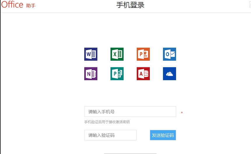The image size is (251, 154).
Task: Click the OneNote application icon
Action: (91, 74)
